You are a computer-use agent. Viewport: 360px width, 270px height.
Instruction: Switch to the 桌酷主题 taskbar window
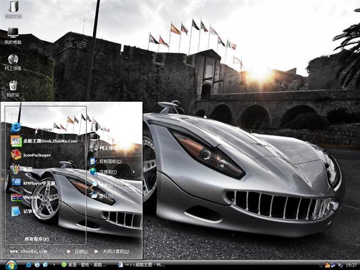142,264
